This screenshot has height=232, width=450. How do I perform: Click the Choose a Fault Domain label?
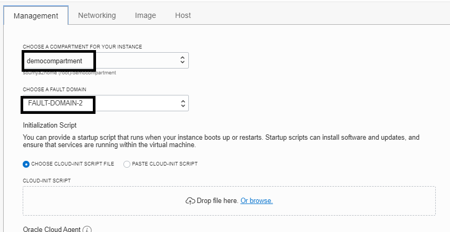(54, 89)
